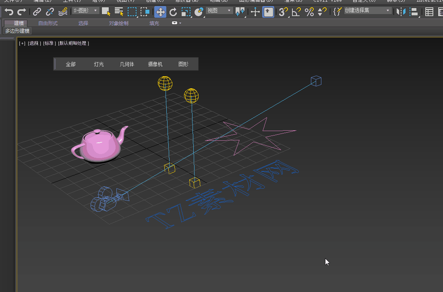Toggle the Angle Snap button
This screenshot has width=443, height=292.
(296, 12)
